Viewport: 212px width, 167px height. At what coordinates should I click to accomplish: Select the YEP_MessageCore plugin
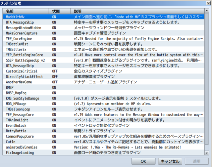(103, 115)
